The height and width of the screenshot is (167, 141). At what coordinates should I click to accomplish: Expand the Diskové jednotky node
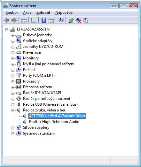(x=13, y=35)
